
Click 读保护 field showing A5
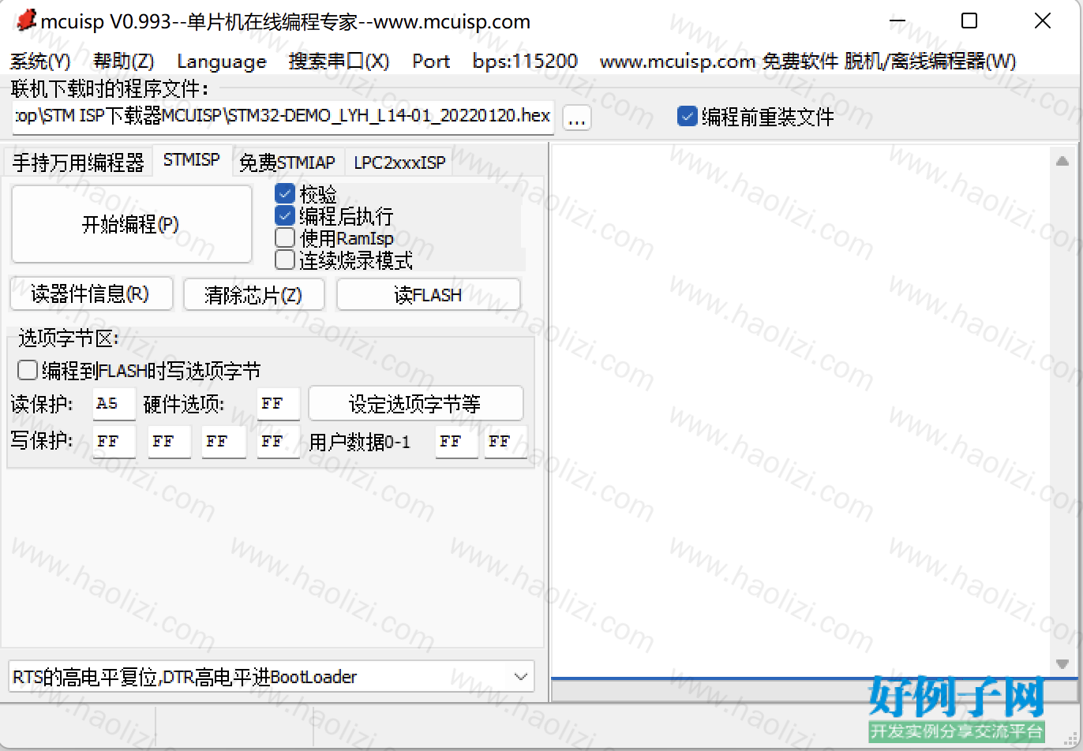(x=114, y=404)
